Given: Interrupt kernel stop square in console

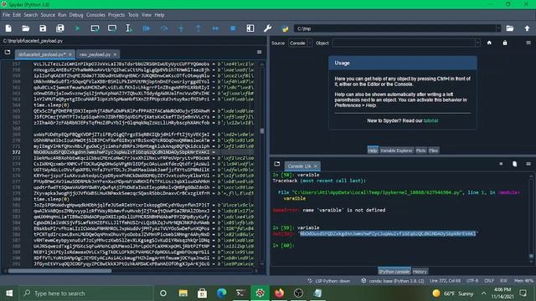Looking at the screenshot, I should click(x=501, y=164).
